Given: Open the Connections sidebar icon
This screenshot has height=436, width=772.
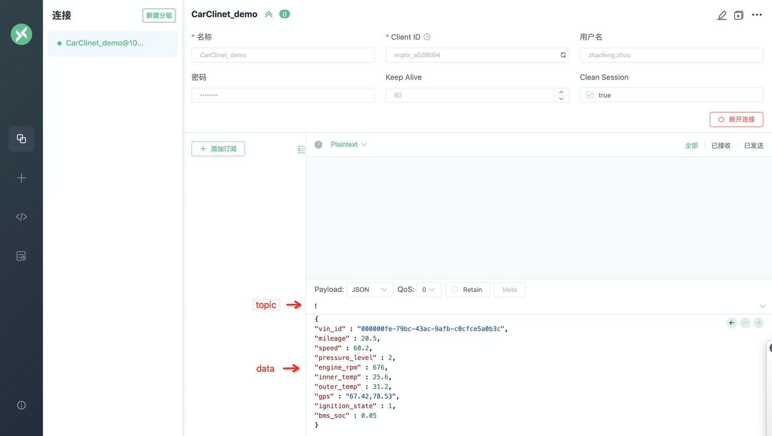Looking at the screenshot, I should point(21,139).
